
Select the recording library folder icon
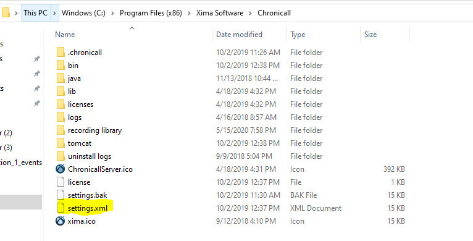pos(61,130)
